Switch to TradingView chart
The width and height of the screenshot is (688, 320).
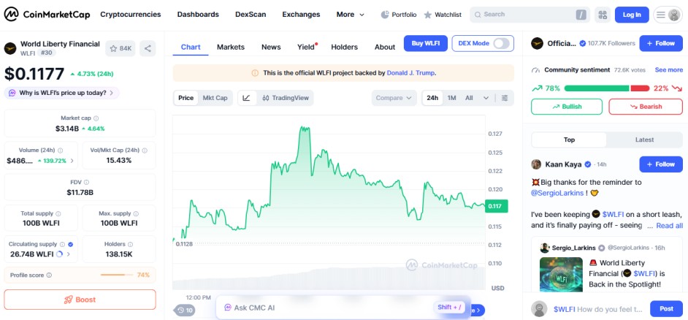pos(285,98)
